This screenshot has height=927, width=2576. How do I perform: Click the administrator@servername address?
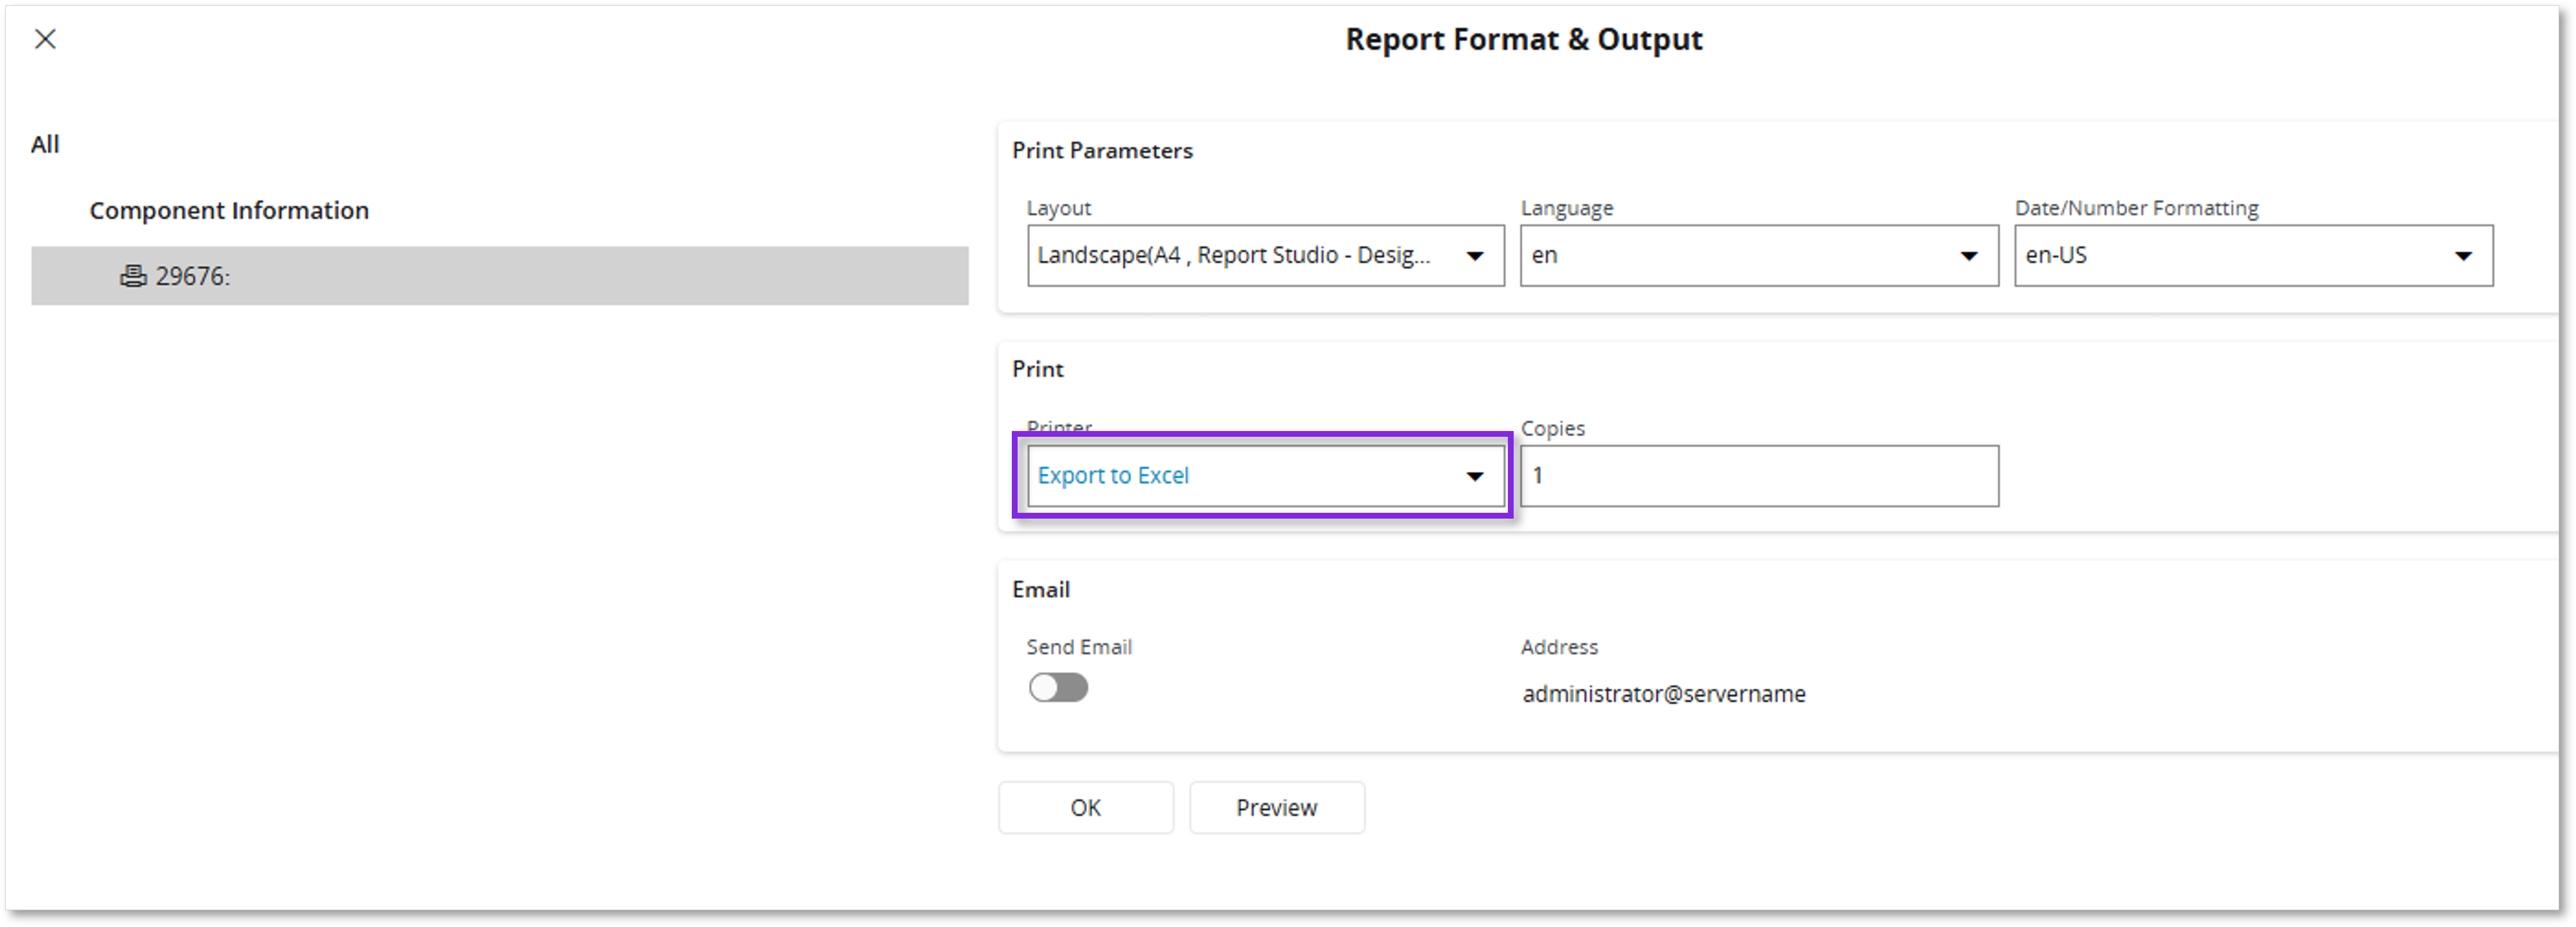click(x=1663, y=694)
